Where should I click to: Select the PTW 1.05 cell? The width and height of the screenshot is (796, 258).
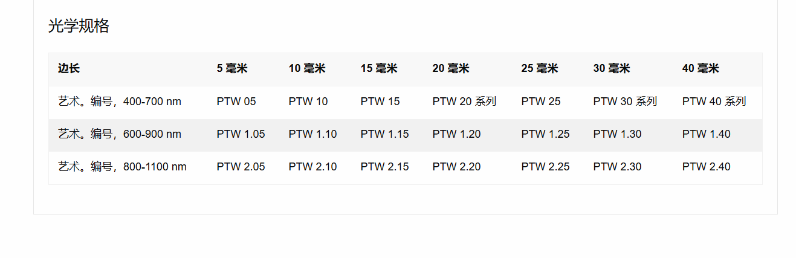tap(241, 134)
